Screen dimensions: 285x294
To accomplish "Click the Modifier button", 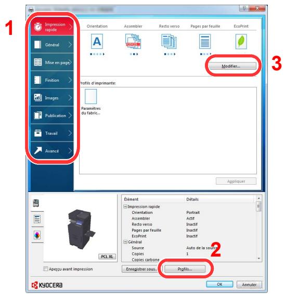I will tap(232, 66).
